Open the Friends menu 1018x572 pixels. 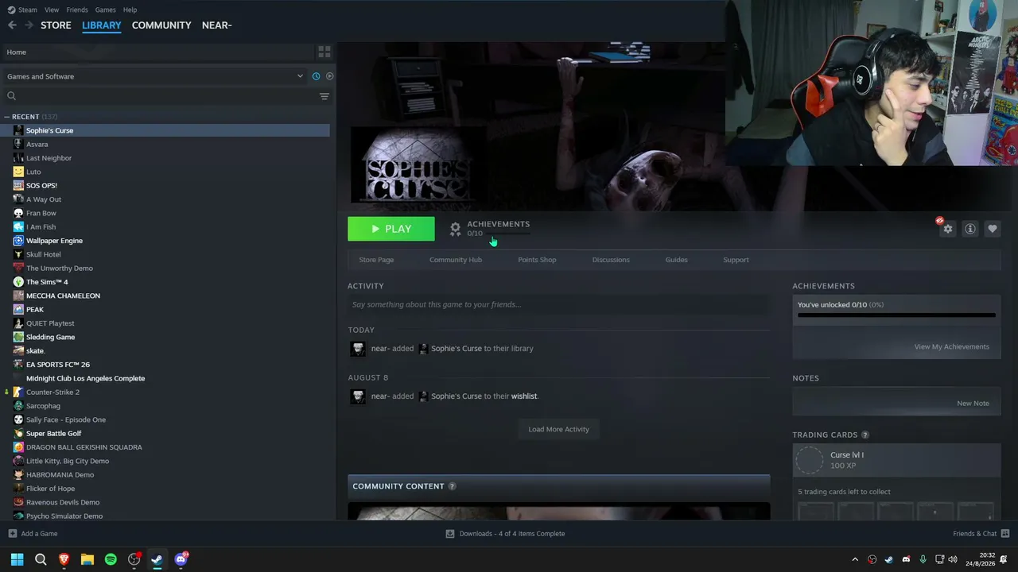77,10
